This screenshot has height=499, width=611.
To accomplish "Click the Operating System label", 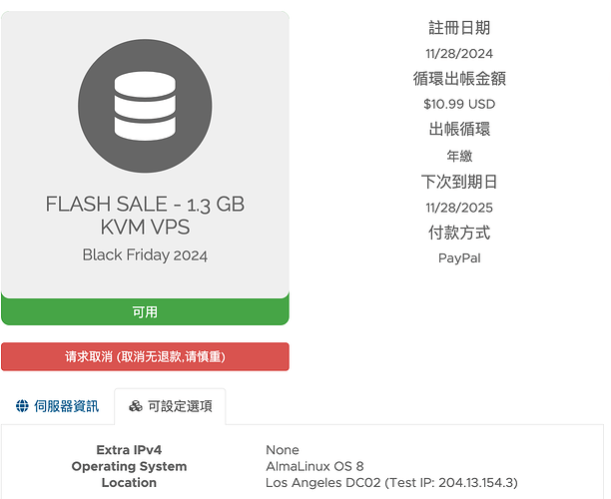I will pyautogui.click(x=129, y=466).
